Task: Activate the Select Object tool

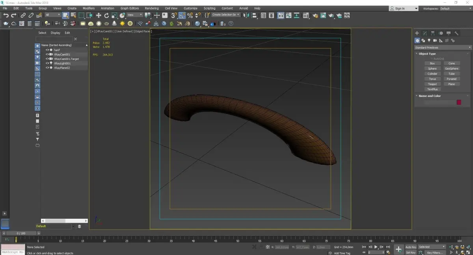Action: pyautogui.click(x=65, y=15)
